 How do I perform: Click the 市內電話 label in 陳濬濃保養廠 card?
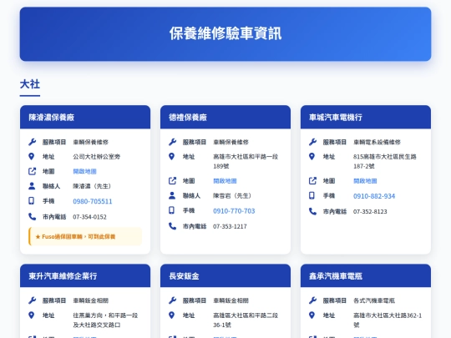tap(54, 217)
